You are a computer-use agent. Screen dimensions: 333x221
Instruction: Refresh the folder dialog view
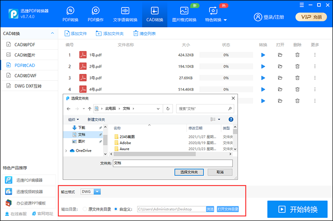pos(168,108)
